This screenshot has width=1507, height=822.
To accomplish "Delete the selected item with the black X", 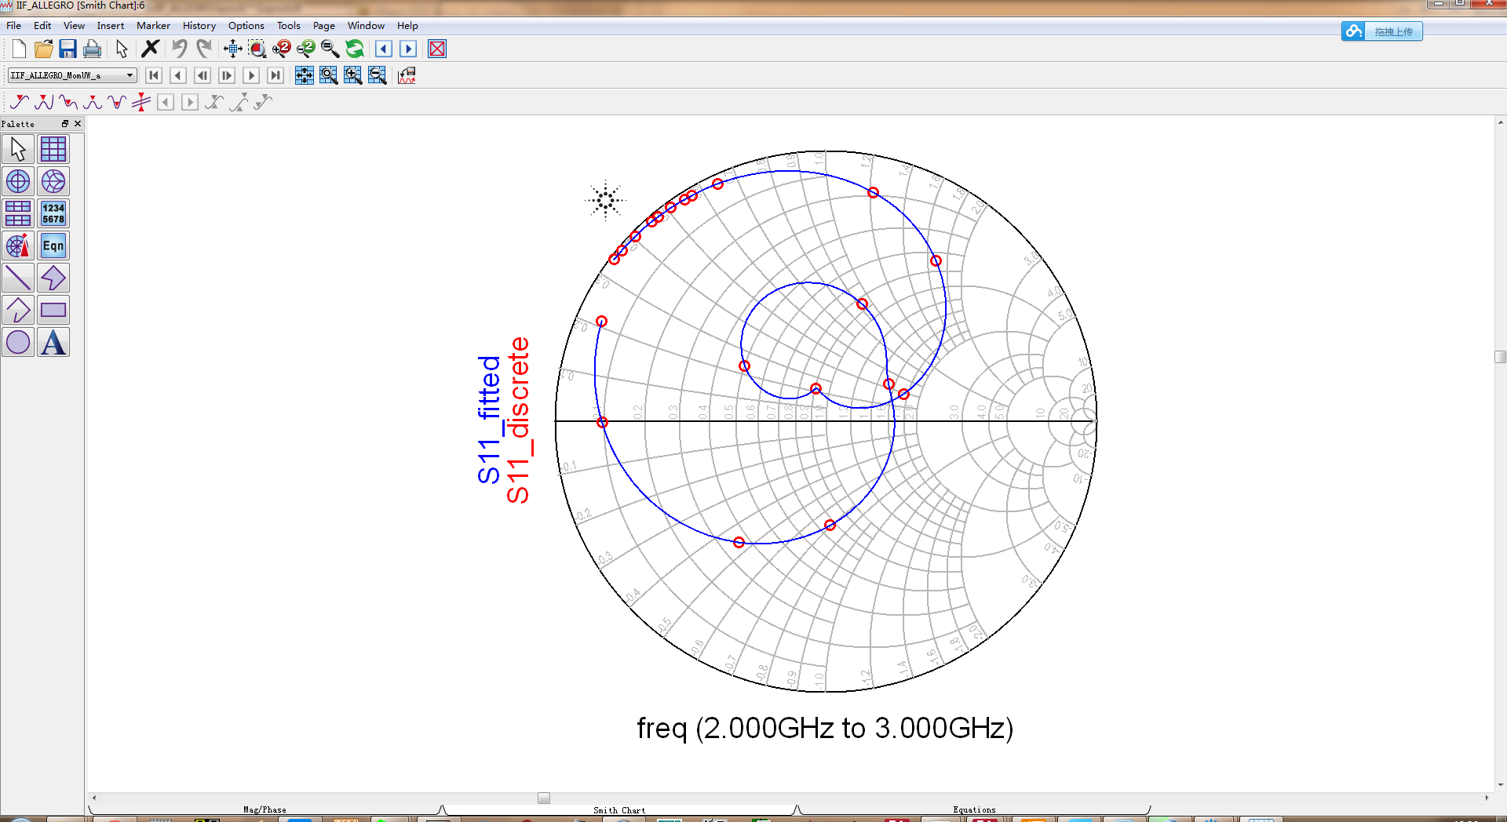I will pos(150,49).
